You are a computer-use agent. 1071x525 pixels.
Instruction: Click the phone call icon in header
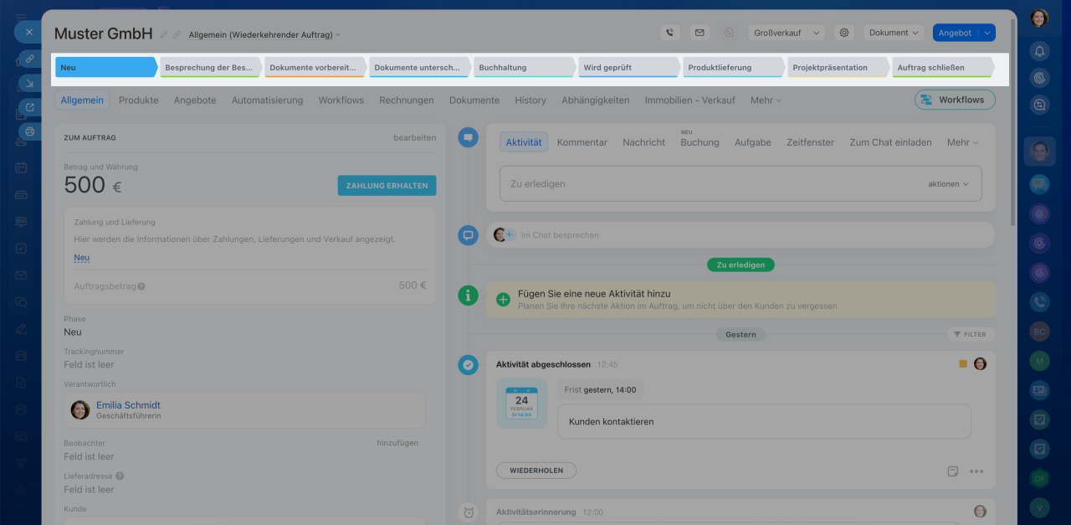coord(669,33)
